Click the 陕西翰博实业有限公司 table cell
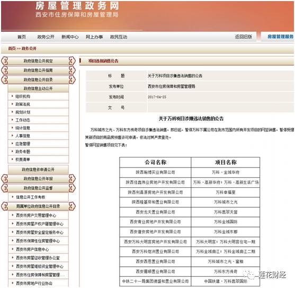The image size is (295, 288). point(155,172)
